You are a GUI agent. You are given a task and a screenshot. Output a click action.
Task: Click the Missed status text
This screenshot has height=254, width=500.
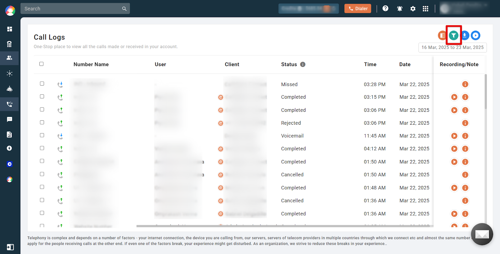289,84
